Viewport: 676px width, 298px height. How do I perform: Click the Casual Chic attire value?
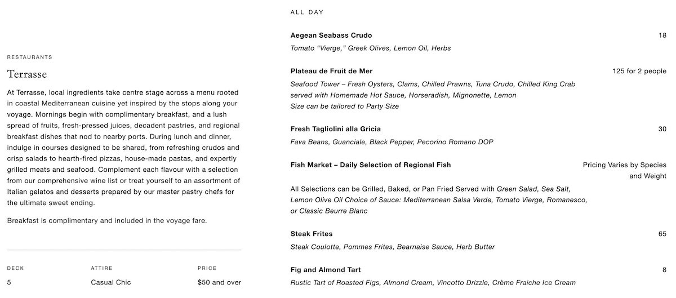(110, 282)
